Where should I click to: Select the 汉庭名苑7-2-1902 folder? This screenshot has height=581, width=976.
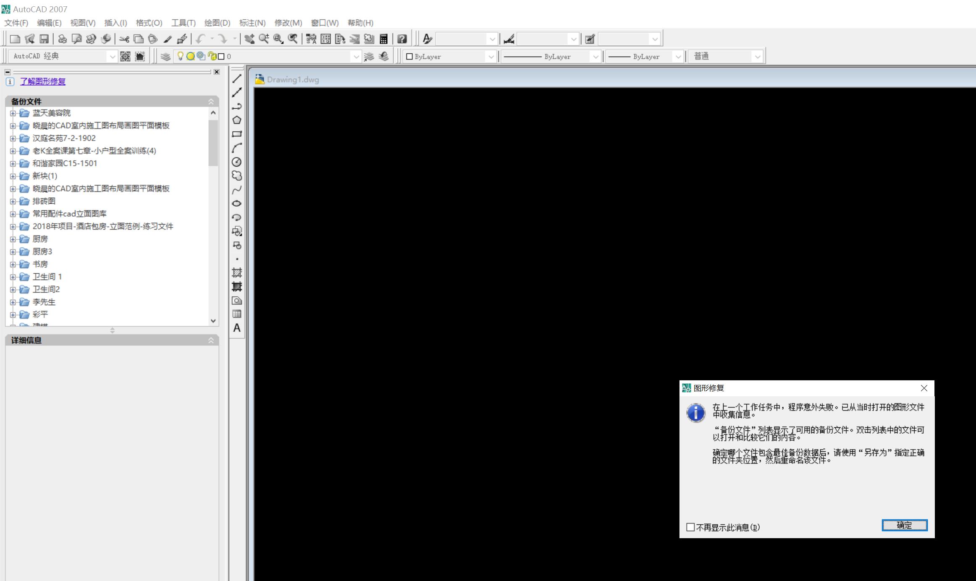click(x=64, y=138)
